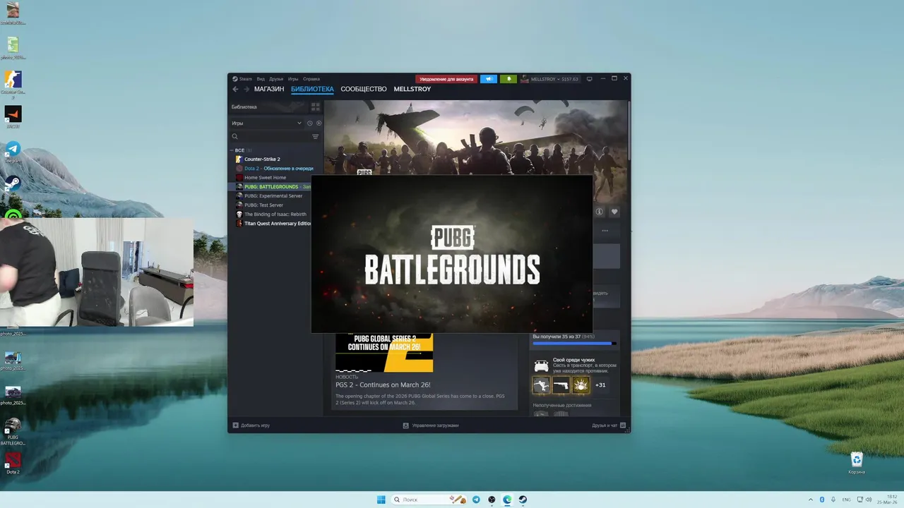Open the 'Справка' menu
The width and height of the screenshot is (904, 508).
pyautogui.click(x=311, y=79)
